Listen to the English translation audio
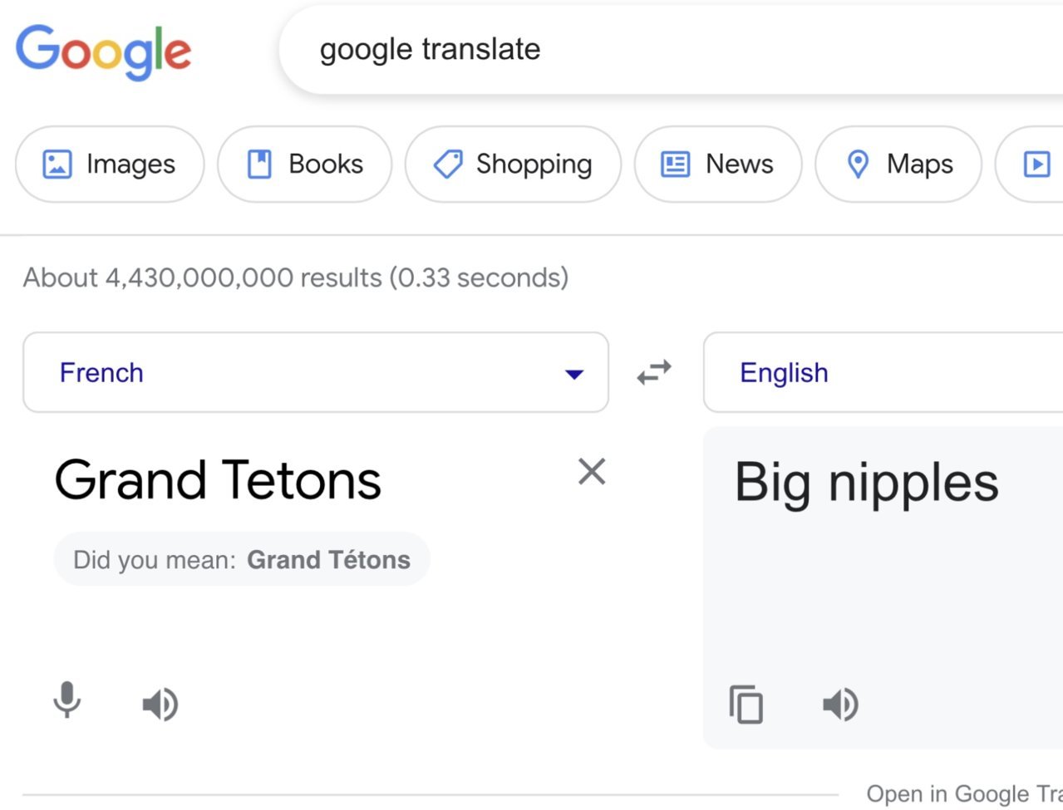 point(840,704)
